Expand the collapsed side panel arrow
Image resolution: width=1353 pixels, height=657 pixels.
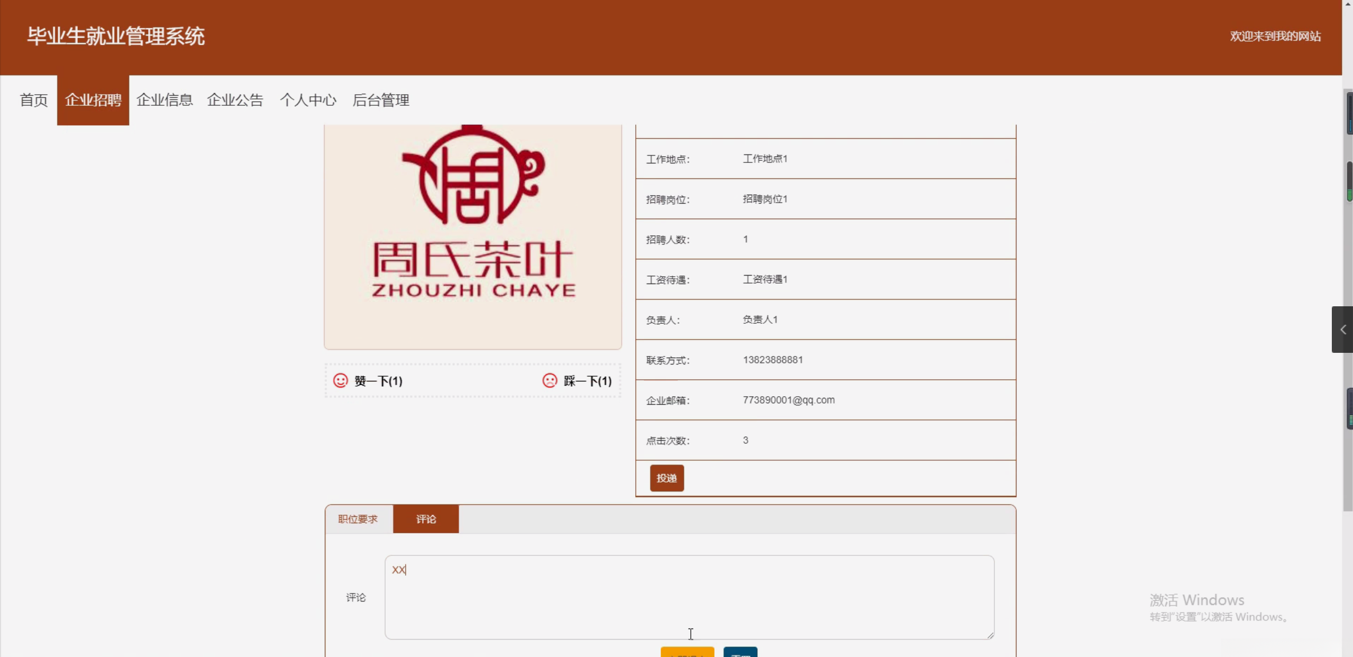pyautogui.click(x=1342, y=330)
